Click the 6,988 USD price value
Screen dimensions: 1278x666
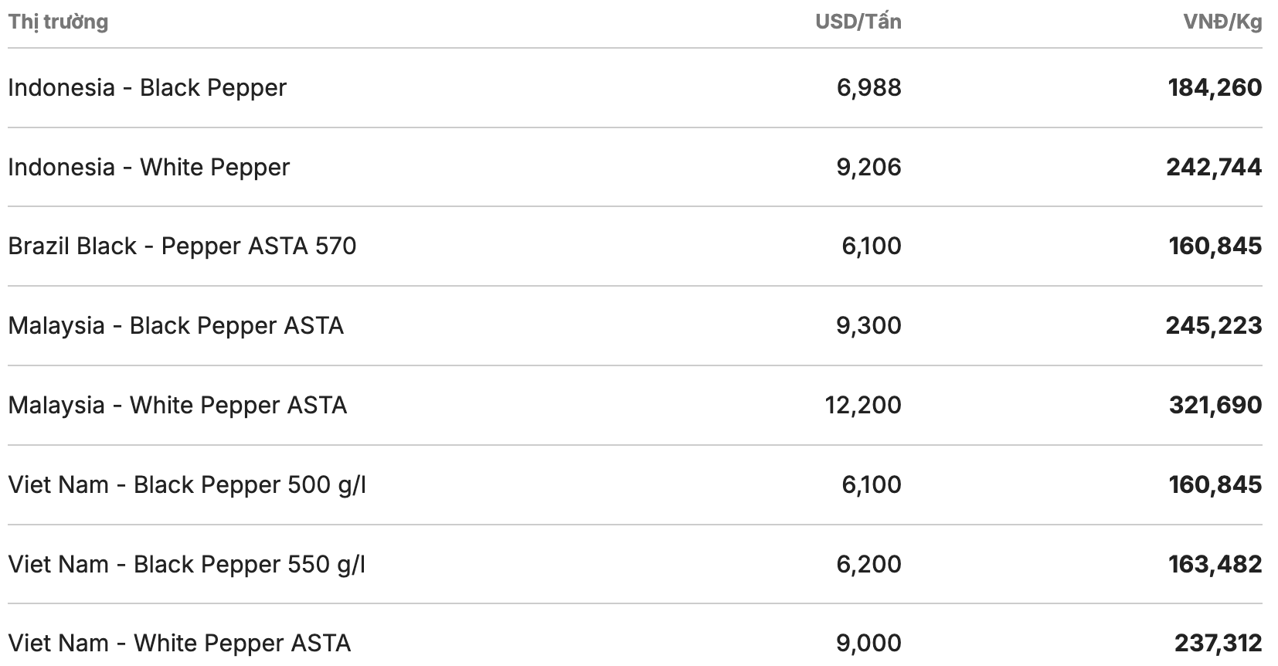(868, 87)
